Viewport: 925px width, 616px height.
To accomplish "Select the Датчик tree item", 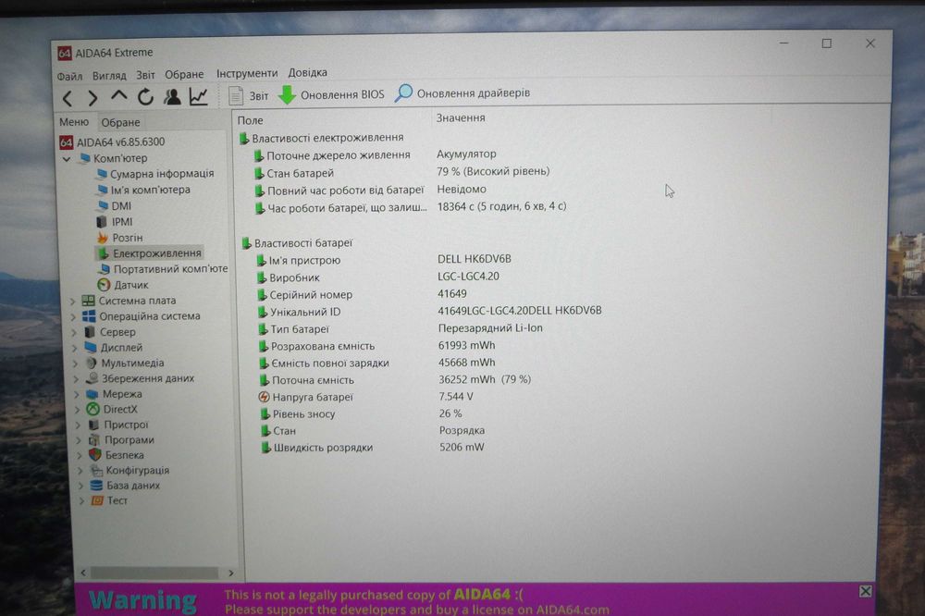I will (x=123, y=285).
